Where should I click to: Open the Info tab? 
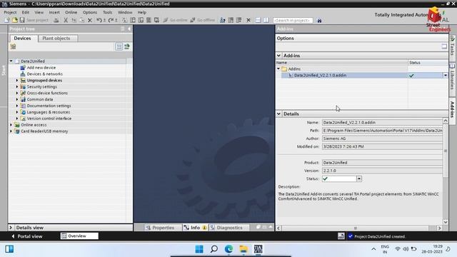[195, 228]
